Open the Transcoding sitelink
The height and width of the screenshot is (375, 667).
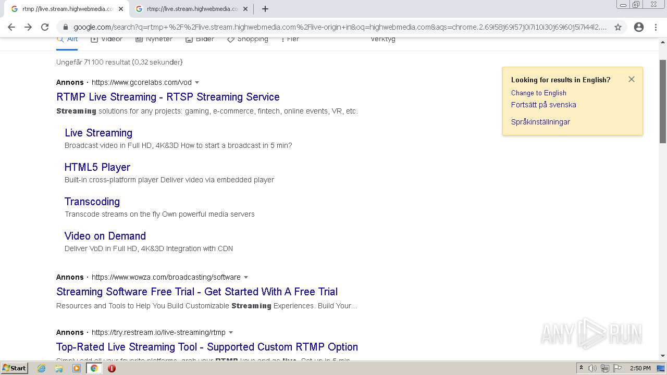[x=92, y=202]
